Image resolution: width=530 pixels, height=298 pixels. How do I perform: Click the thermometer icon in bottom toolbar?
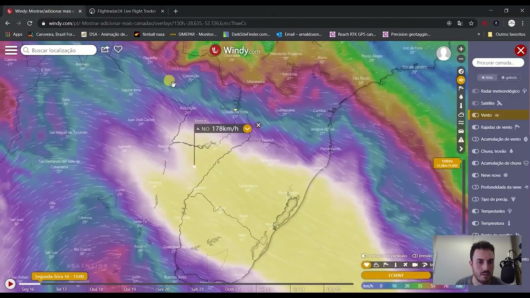coord(395,265)
